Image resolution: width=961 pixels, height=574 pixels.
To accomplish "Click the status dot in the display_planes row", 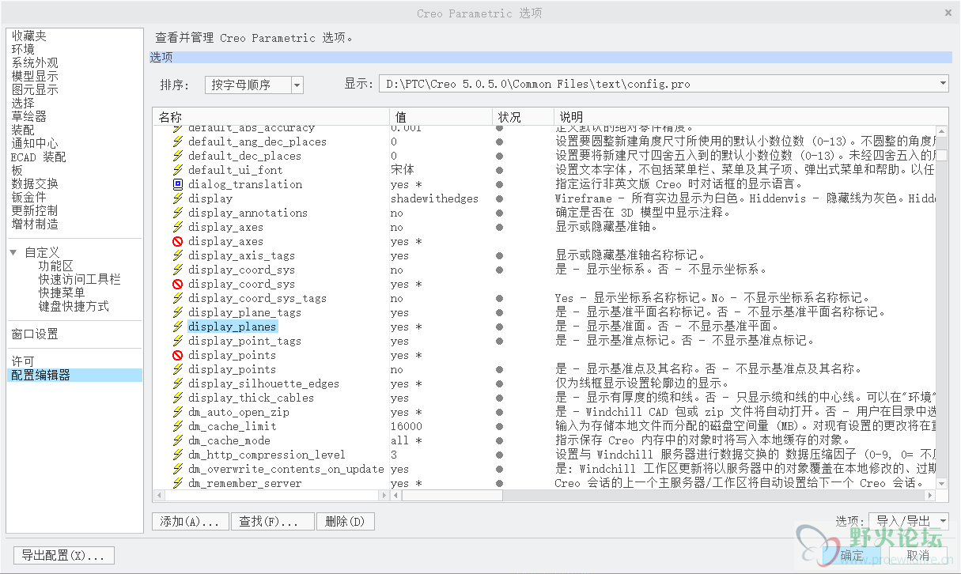I will coord(499,327).
